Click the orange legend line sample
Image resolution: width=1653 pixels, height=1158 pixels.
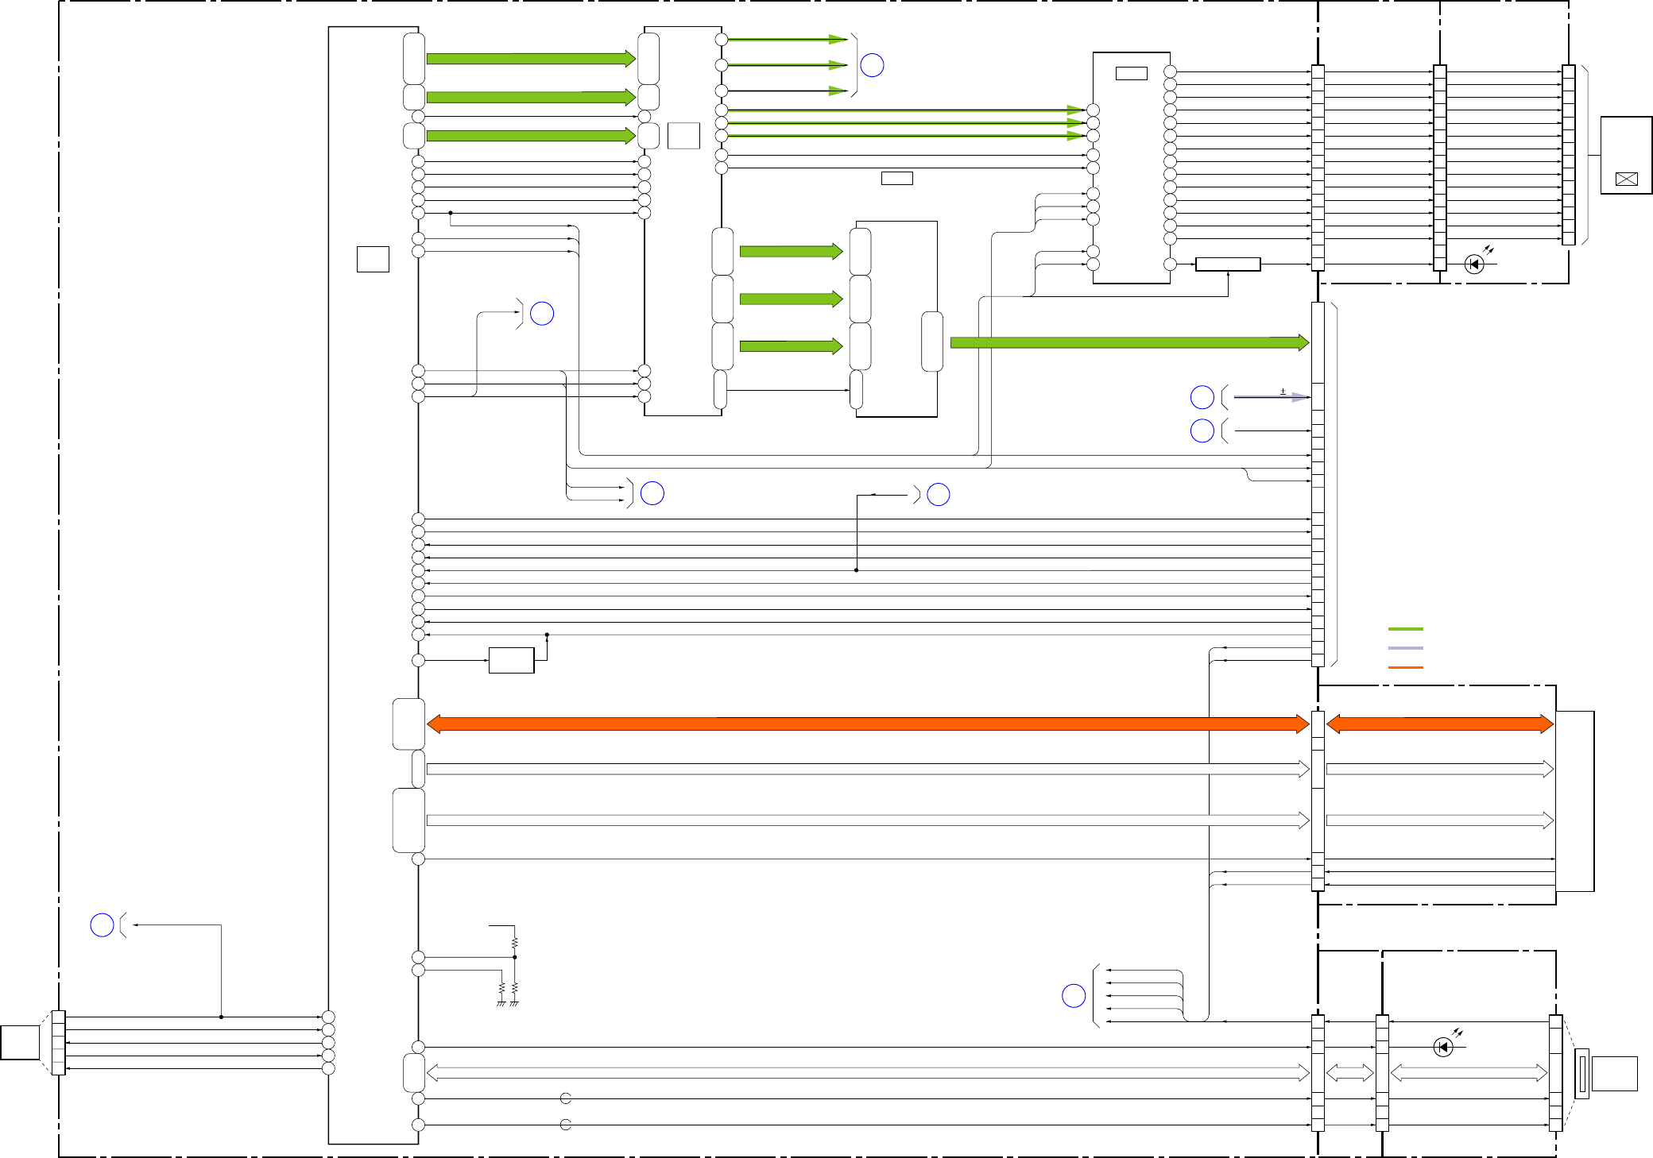coord(1405,667)
